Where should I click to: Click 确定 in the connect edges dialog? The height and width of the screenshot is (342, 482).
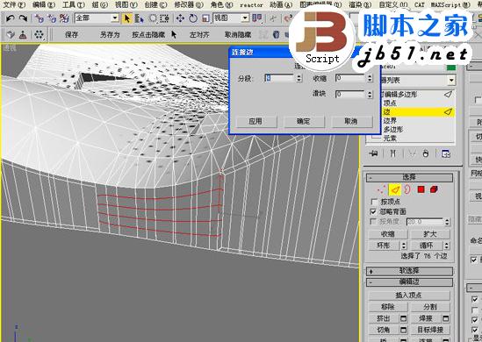click(304, 122)
